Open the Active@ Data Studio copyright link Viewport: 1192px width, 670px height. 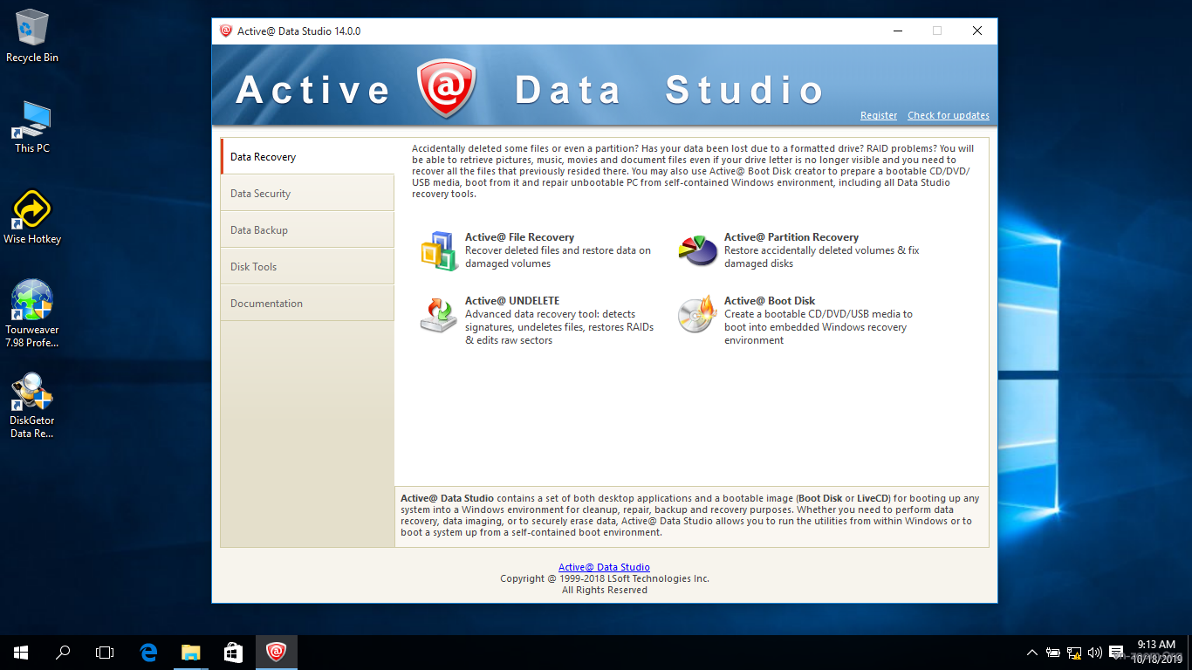tap(604, 566)
